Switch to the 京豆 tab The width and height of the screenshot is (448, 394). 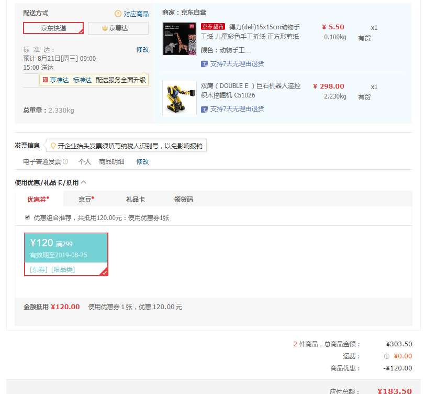pos(86,199)
